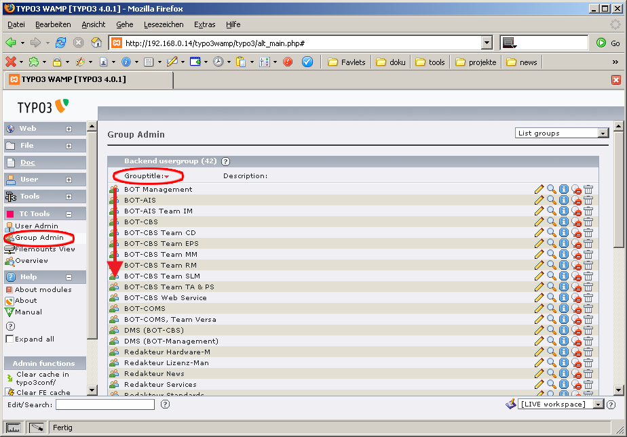627x437 pixels.
Task: Expand the Tools module section
Action: tap(69, 196)
